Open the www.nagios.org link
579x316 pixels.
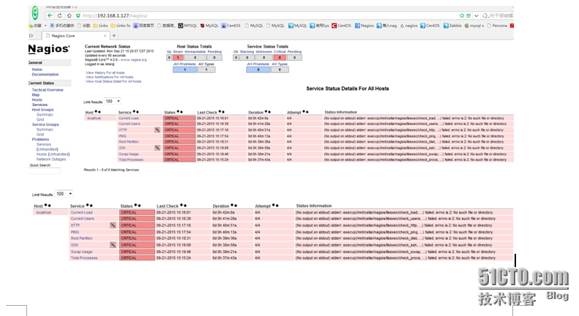(134, 59)
